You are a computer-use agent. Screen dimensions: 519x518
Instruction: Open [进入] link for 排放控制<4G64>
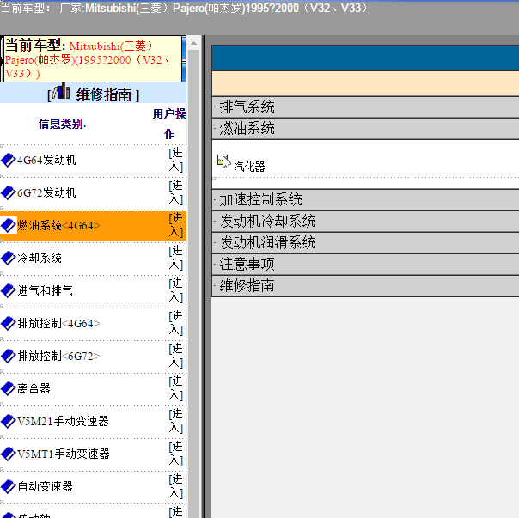[176, 323]
